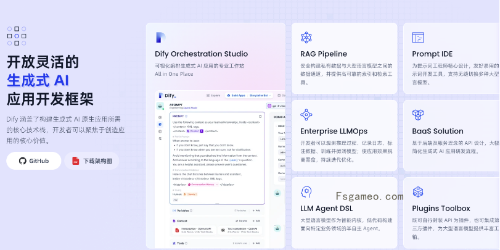The image size is (500, 250).
Task: Click the RAG Pipeline network icon
Action: (306, 38)
